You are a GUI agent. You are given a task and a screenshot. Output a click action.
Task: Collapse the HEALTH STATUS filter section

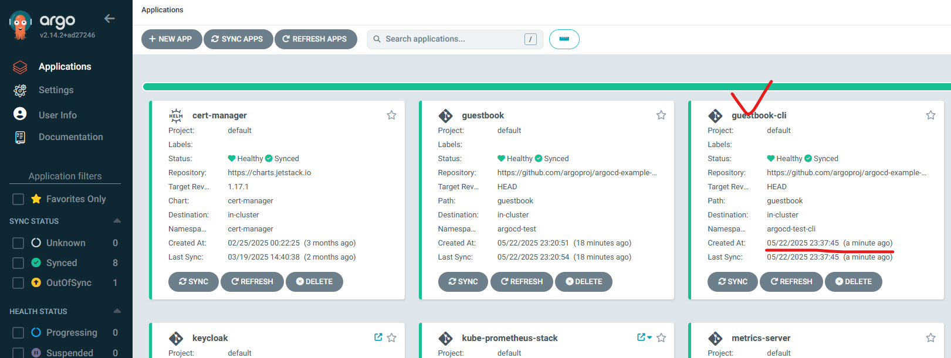(117, 311)
